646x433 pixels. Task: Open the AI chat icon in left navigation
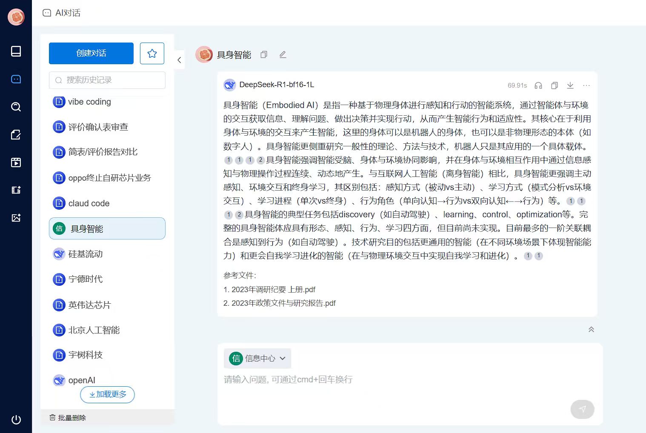coord(16,79)
